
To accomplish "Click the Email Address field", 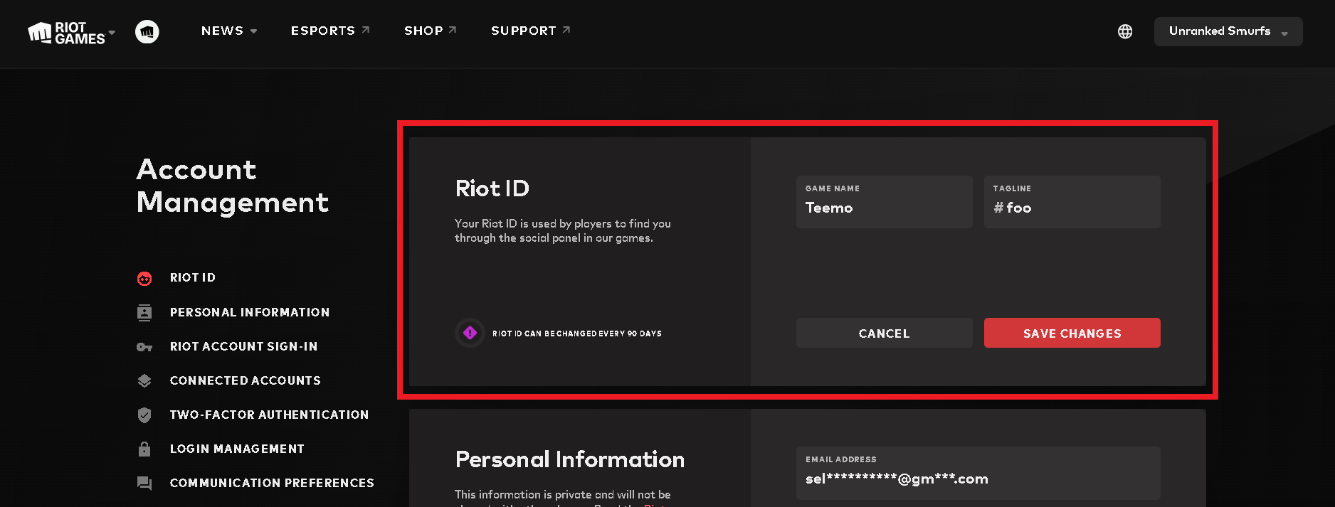I will tap(978, 473).
